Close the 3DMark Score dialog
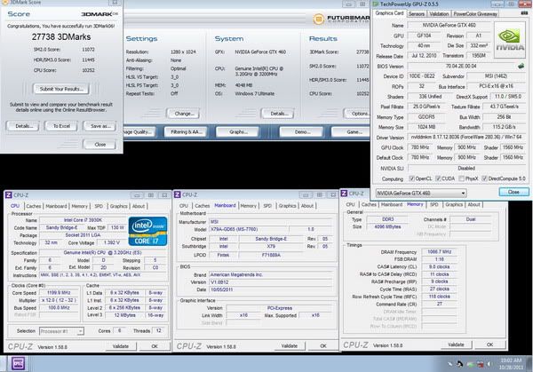The width and height of the screenshot is (533, 372). (x=99, y=145)
